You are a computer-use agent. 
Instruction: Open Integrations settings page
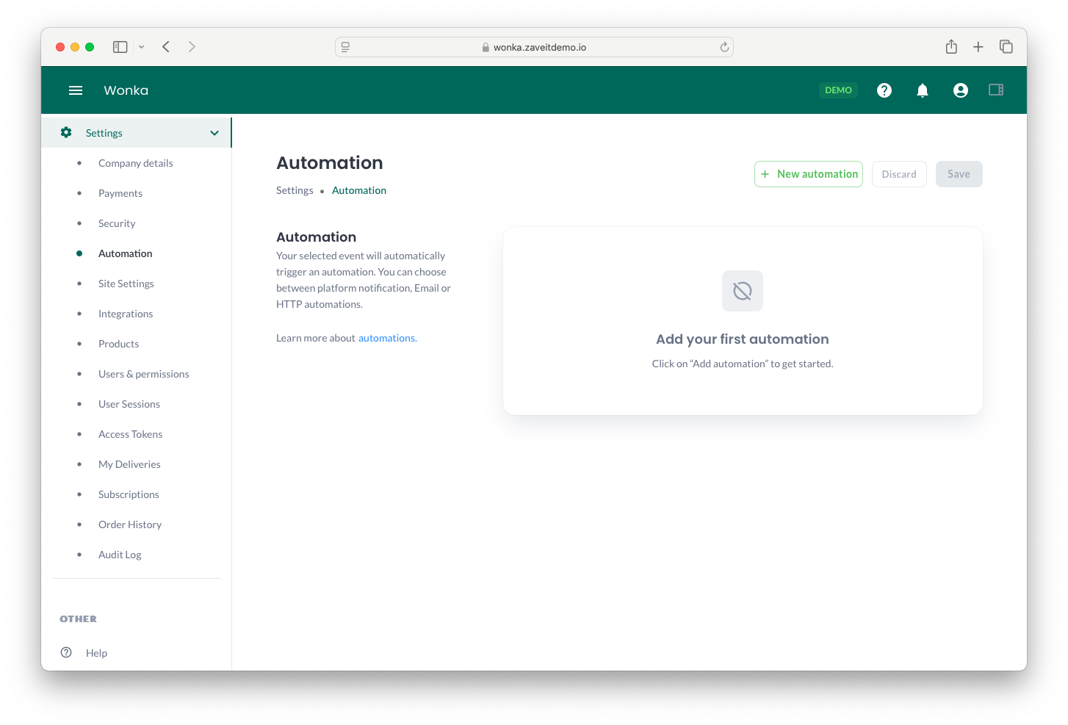[126, 314]
